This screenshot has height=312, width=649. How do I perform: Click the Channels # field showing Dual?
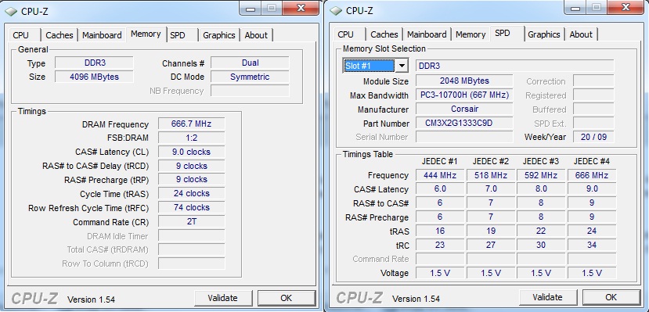[x=250, y=63]
